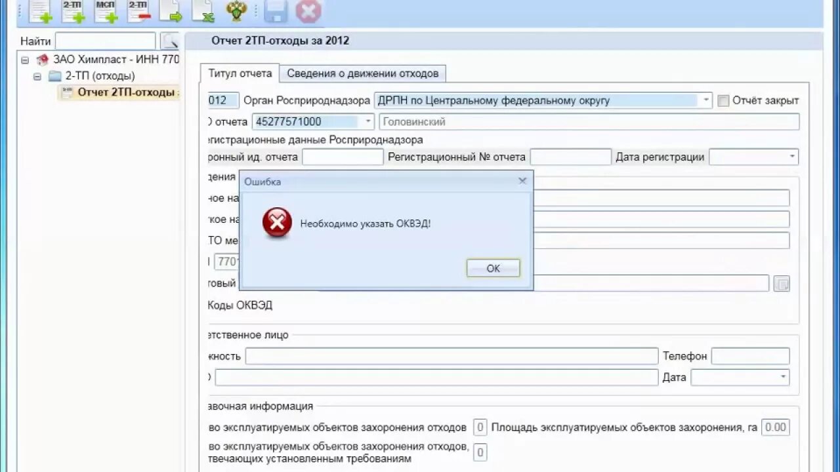Viewport: 840px width, 472px height.
Task: Click the year field showing 012
Action: point(222,100)
